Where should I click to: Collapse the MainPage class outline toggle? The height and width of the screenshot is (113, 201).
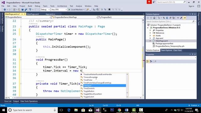pos(21,26)
